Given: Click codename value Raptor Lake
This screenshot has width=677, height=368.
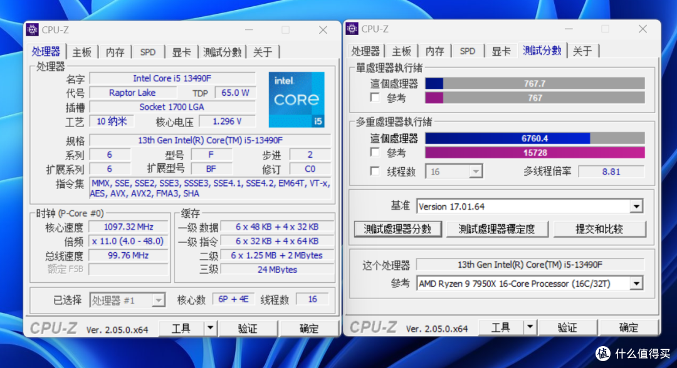Looking at the screenshot, I should [132, 93].
